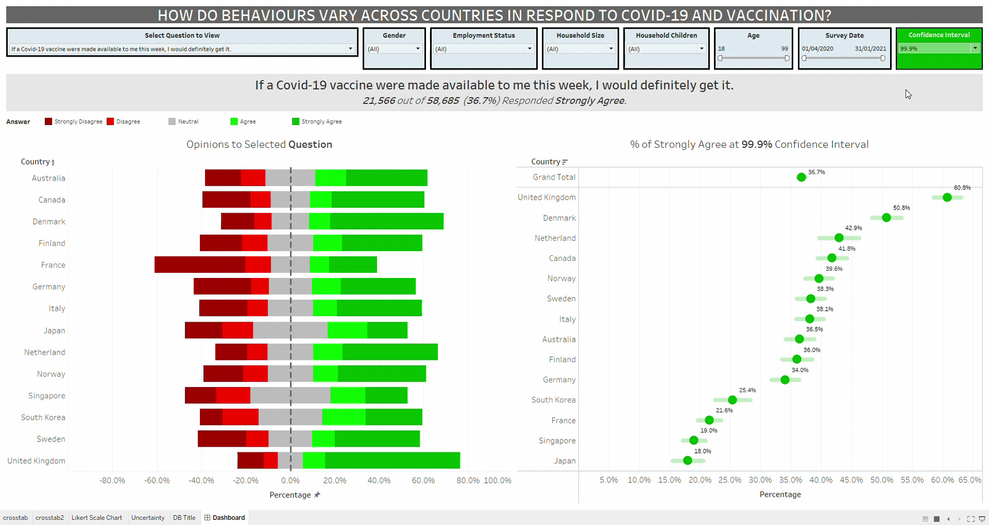
Task: Click sort icon beside left Country header
Action: pos(53,162)
